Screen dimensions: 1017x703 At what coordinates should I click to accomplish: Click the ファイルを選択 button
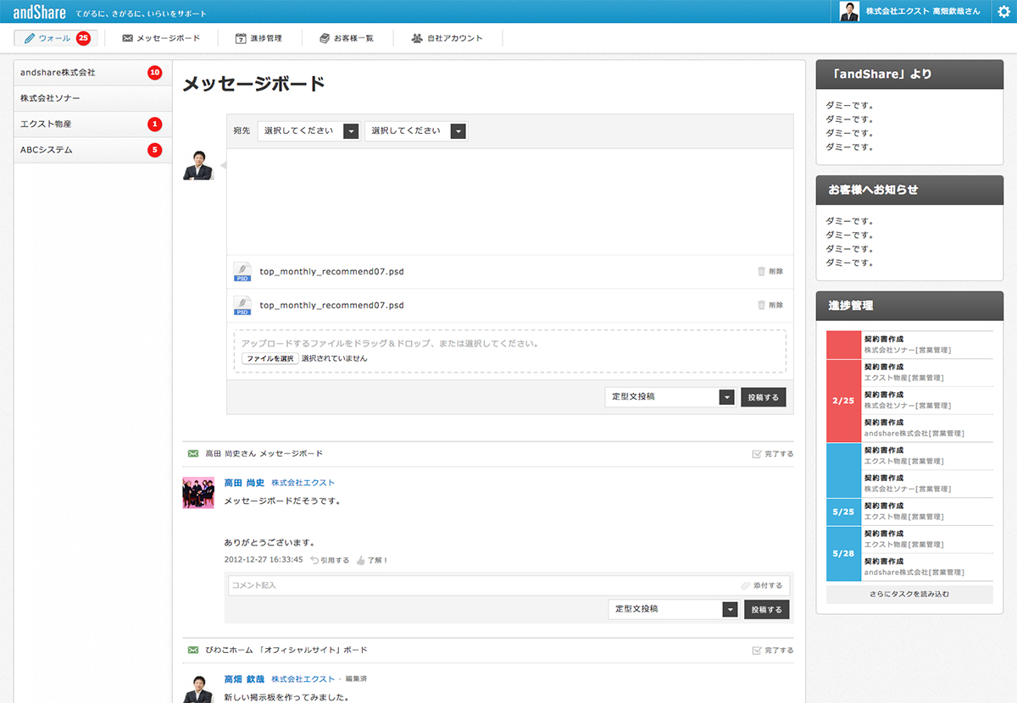(x=270, y=358)
